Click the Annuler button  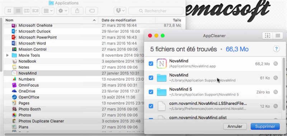(235, 126)
